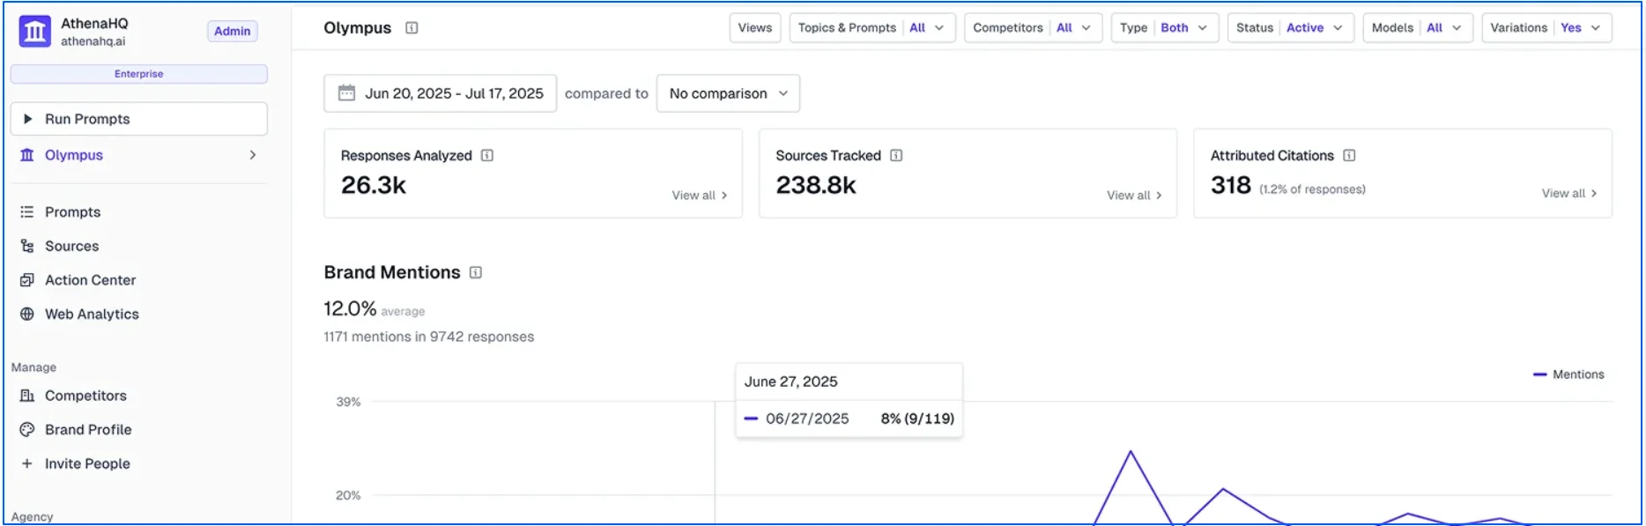Image resolution: width=1646 pixels, height=526 pixels.
Task: Click the Olympus temple icon in sidebar
Action: click(x=27, y=155)
